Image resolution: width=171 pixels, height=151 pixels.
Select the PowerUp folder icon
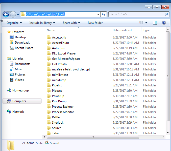click(49, 96)
